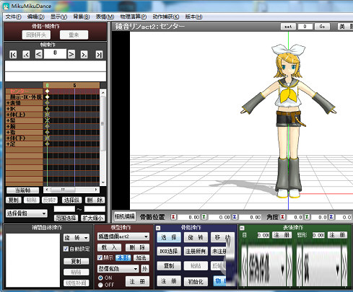
Task: Toggle the model display checkbox
Action: [x=100, y=257]
